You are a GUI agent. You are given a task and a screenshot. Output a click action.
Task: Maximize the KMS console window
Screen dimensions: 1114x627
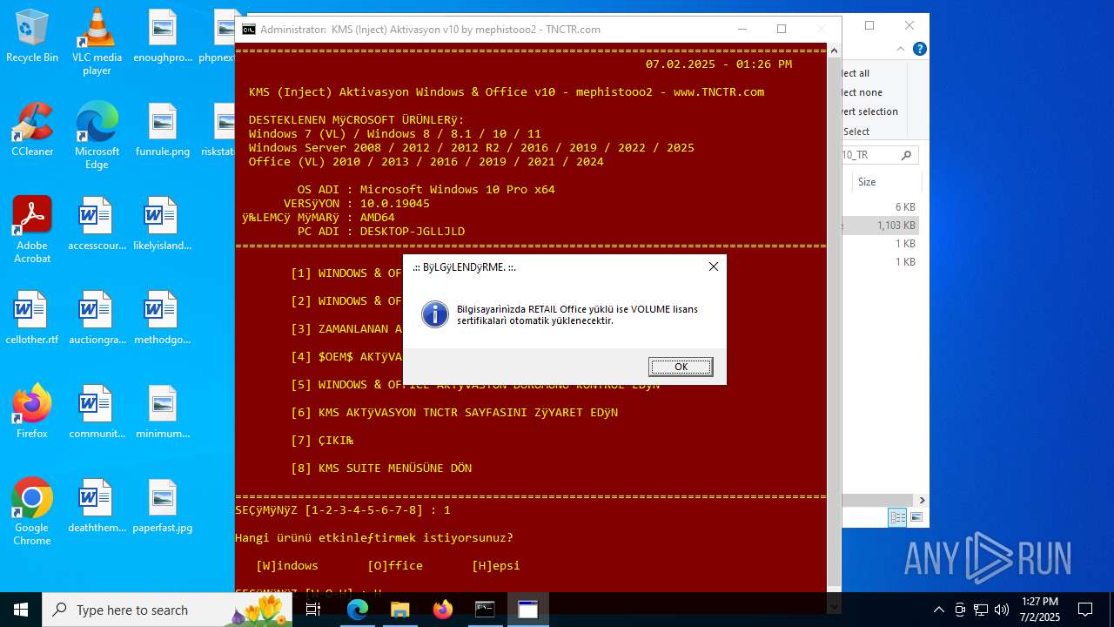(x=782, y=29)
